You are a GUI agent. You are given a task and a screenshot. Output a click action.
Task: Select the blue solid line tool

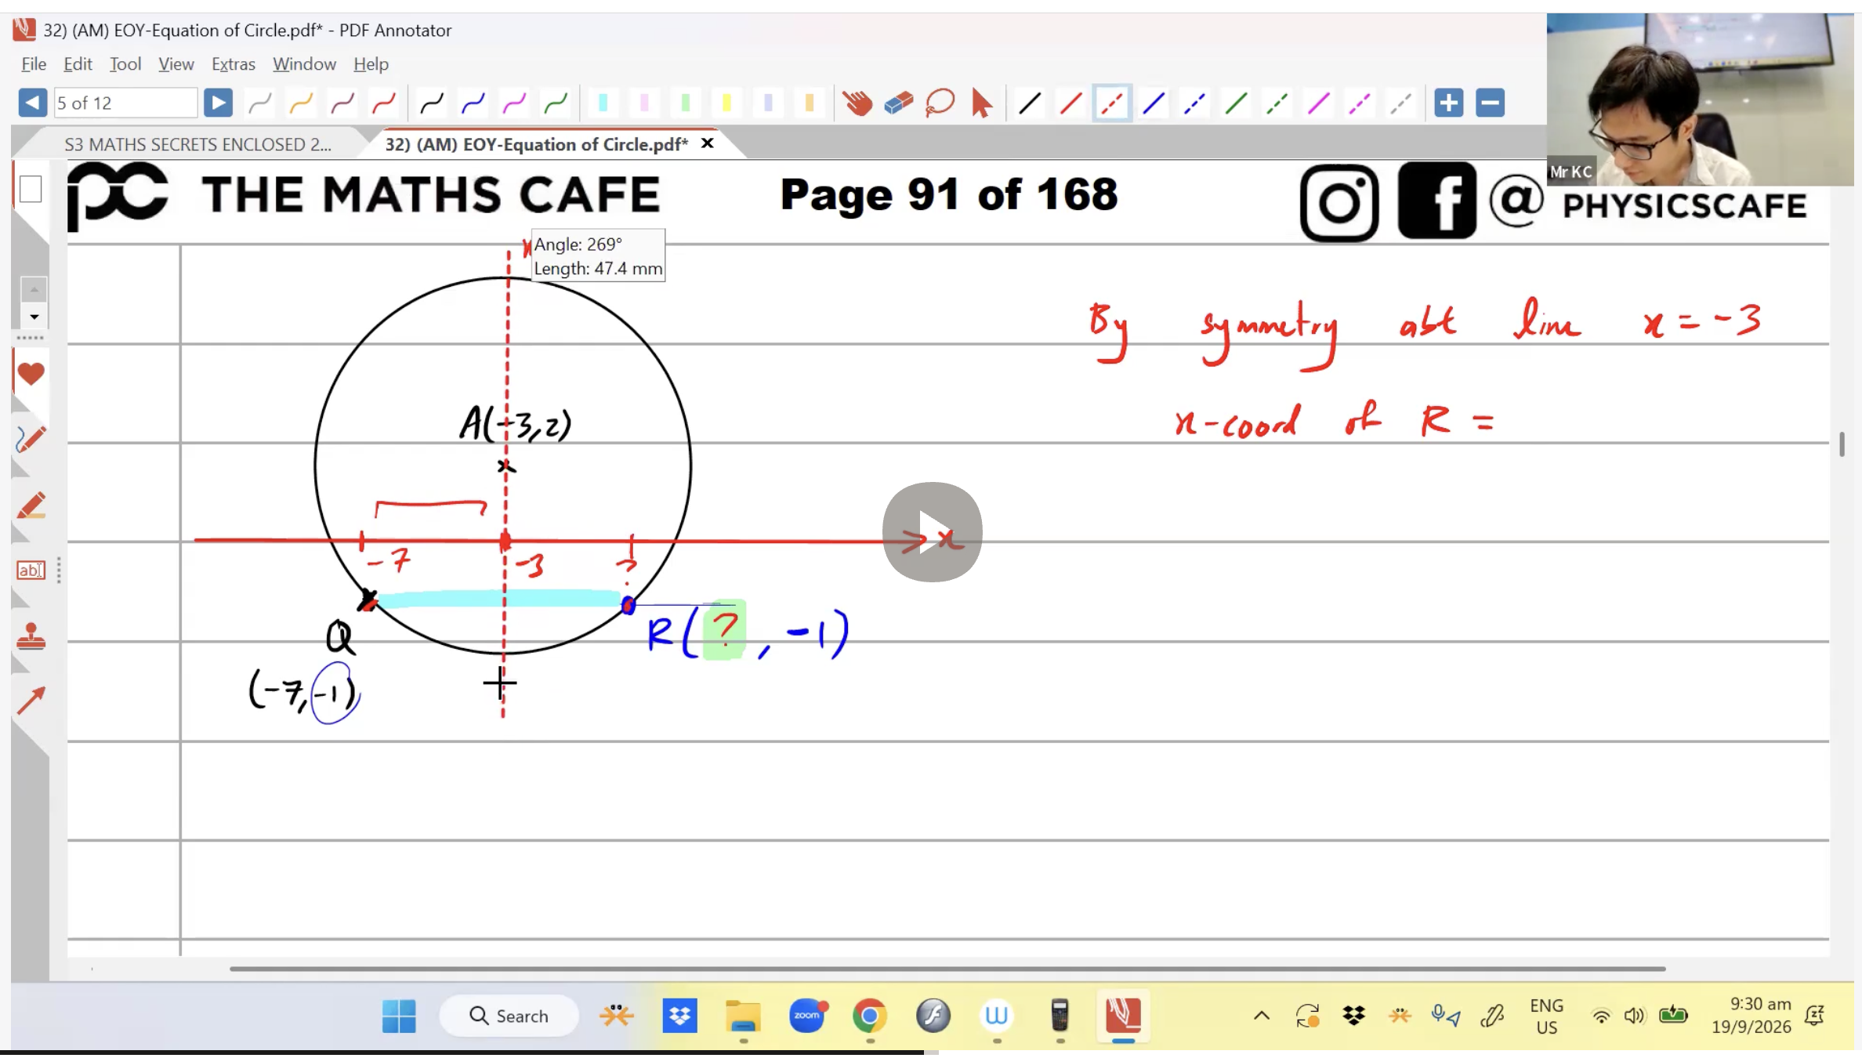pos(1154,103)
